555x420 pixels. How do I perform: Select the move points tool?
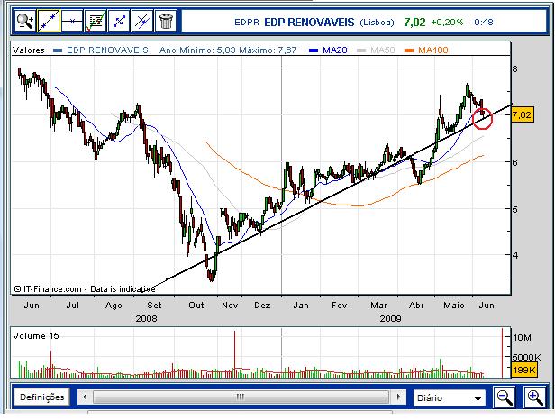click(x=119, y=22)
